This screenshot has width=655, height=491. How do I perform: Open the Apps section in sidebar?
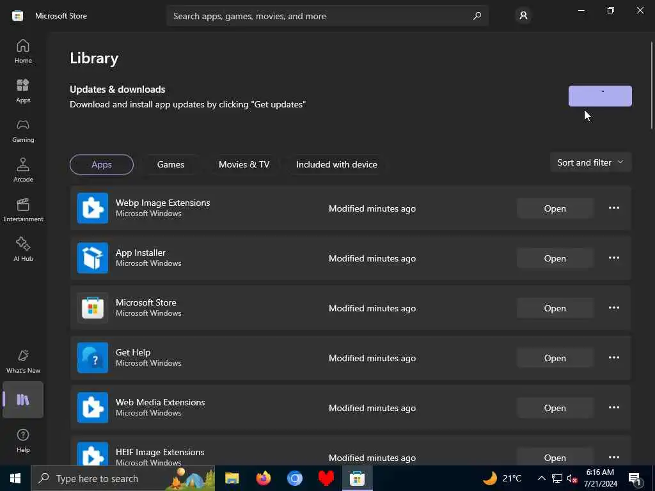click(23, 91)
